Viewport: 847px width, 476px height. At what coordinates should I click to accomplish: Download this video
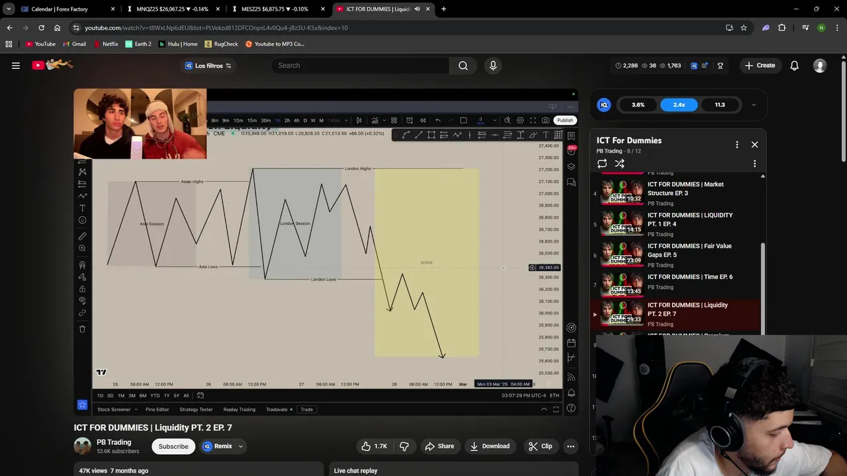[x=490, y=446]
